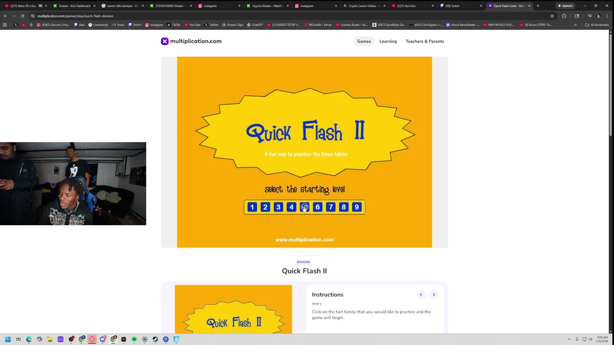The width and height of the screenshot is (614, 345).
Task: Click the browser back arrow
Action: point(5,16)
